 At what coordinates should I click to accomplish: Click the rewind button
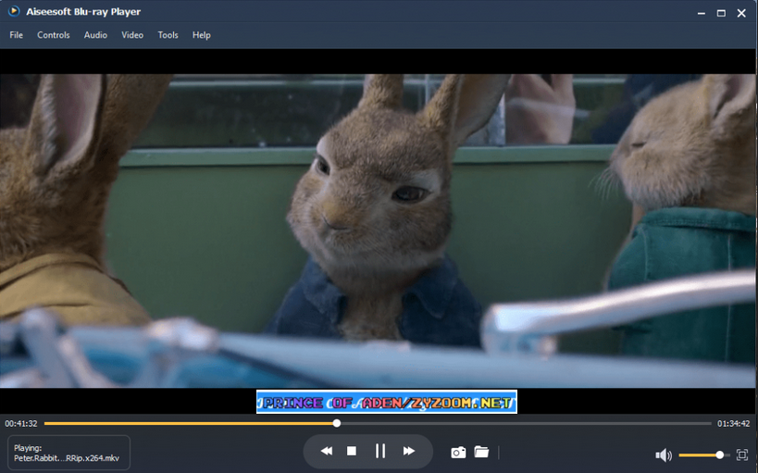(x=327, y=451)
